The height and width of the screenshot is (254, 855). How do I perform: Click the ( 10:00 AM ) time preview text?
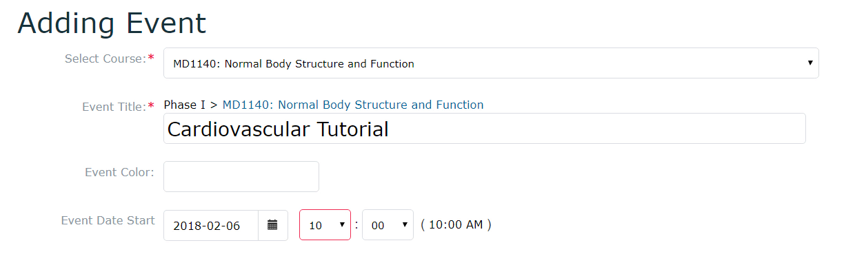point(456,225)
